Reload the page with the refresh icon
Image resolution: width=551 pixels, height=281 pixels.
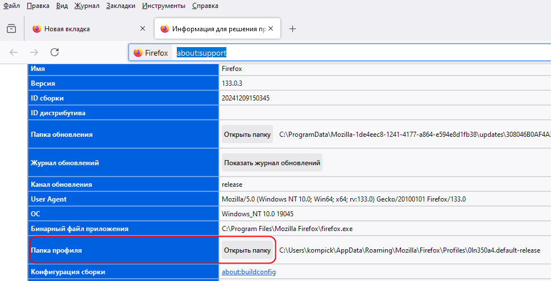[55, 52]
